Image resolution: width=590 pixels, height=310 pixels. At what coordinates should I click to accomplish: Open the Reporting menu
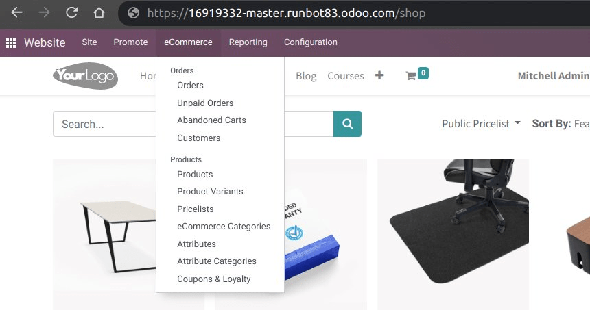click(x=248, y=42)
